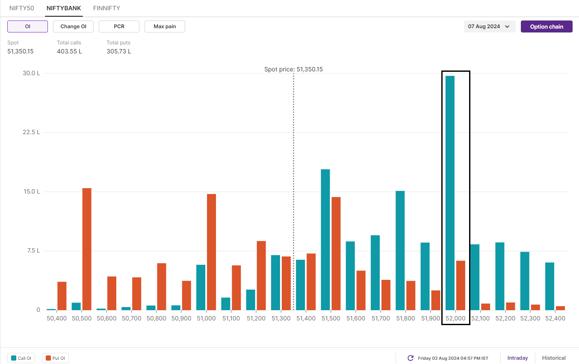Viewport: 579px width, 364px height.
Task: Click the 51,500 strike label
Action: pyautogui.click(x=331, y=319)
